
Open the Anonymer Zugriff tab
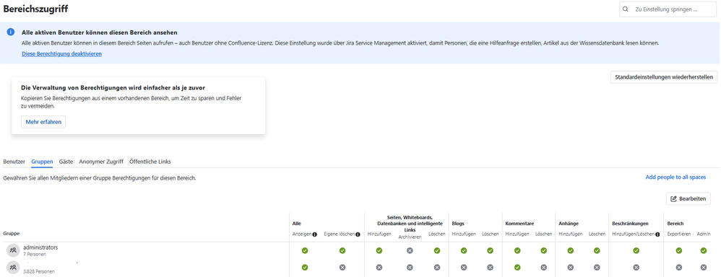(x=101, y=162)
